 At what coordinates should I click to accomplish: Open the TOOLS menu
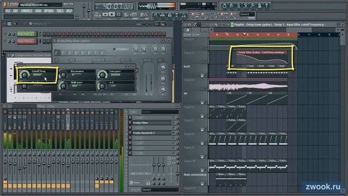(60, 11)
